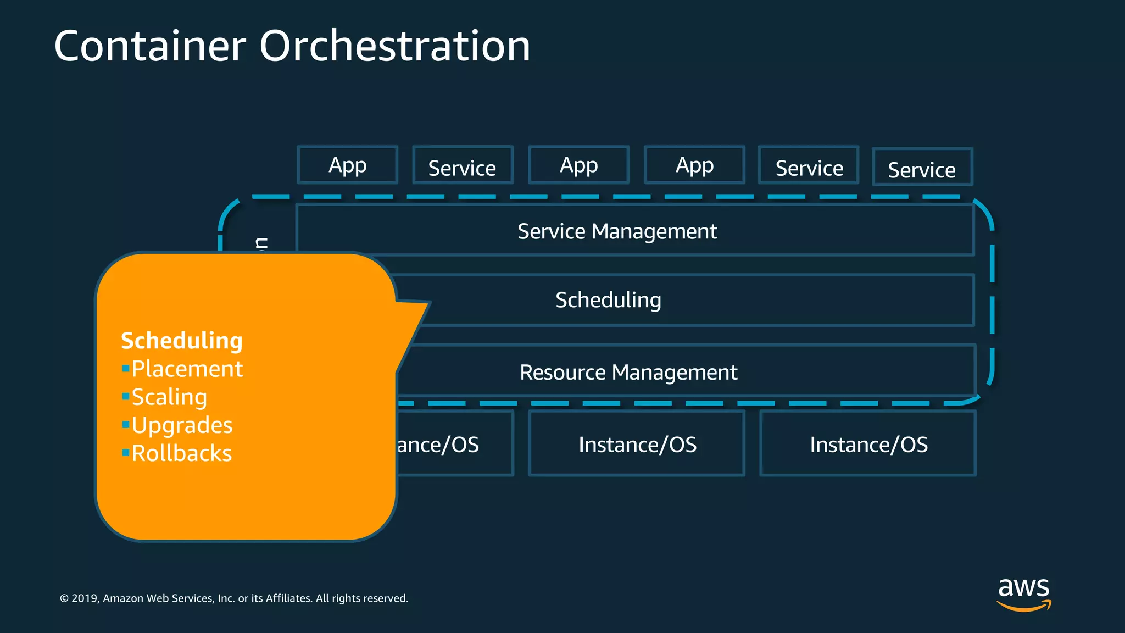Image resolution: width=1125 pixels, height=633 pixels.
Task: Click the Scaling bullet item
Action: point(169,397)
